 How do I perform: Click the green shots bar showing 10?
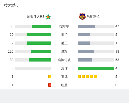[39, 35]
